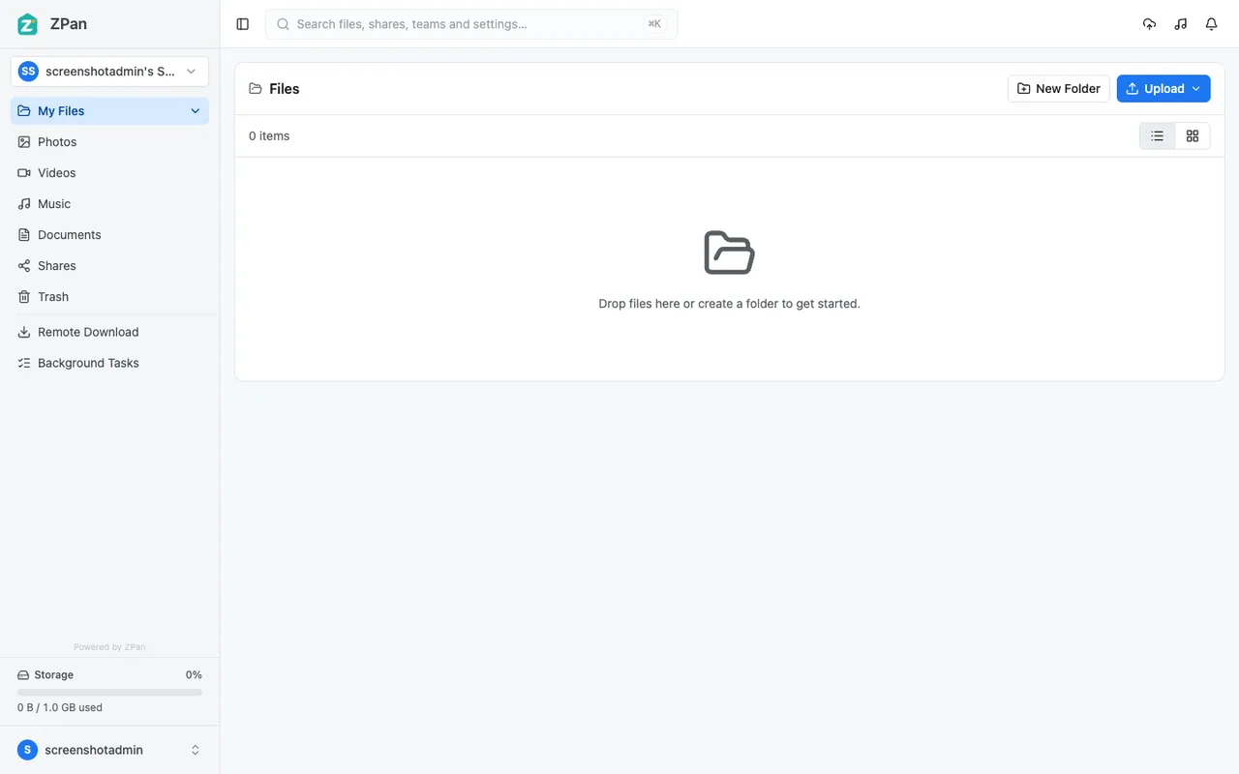Open the music player icon in header
The height and width of the screenshot is (774, 1239).
[1180, 24]
